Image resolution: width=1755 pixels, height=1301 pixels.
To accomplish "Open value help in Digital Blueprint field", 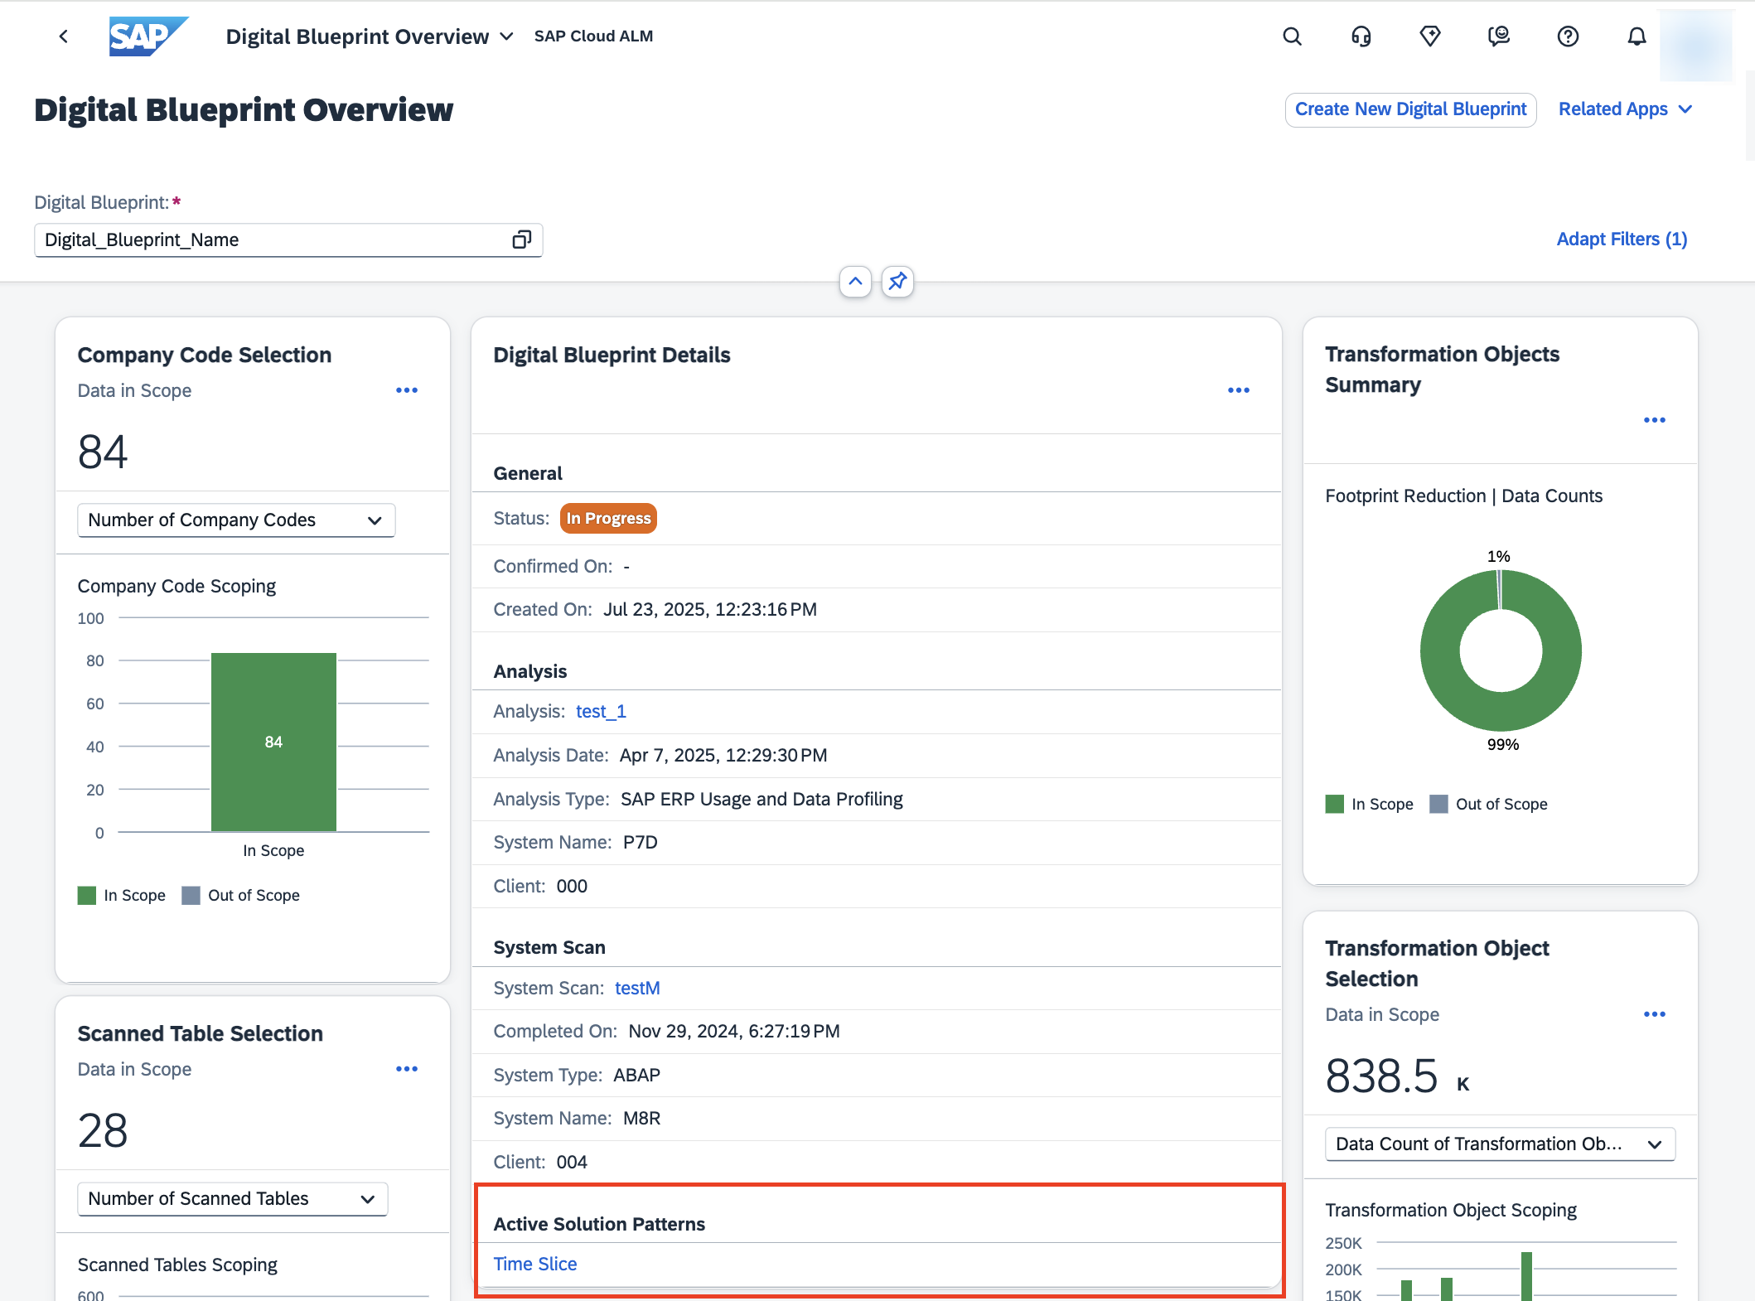I will [x=521, y=239].
